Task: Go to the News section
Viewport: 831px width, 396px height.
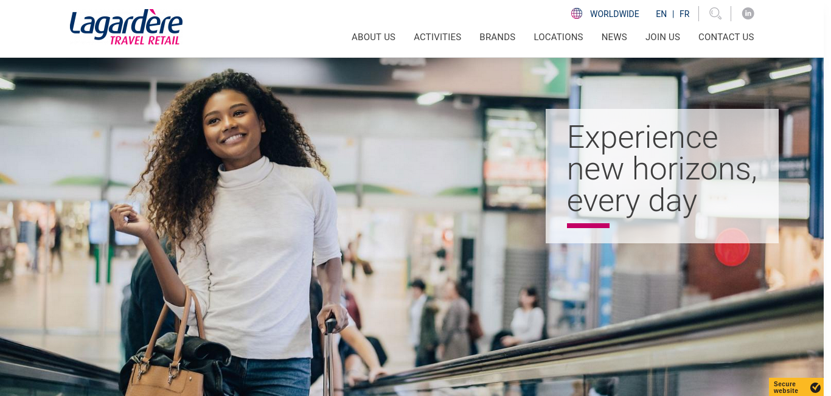Action: pyautogui.click(x=614, y=37)
